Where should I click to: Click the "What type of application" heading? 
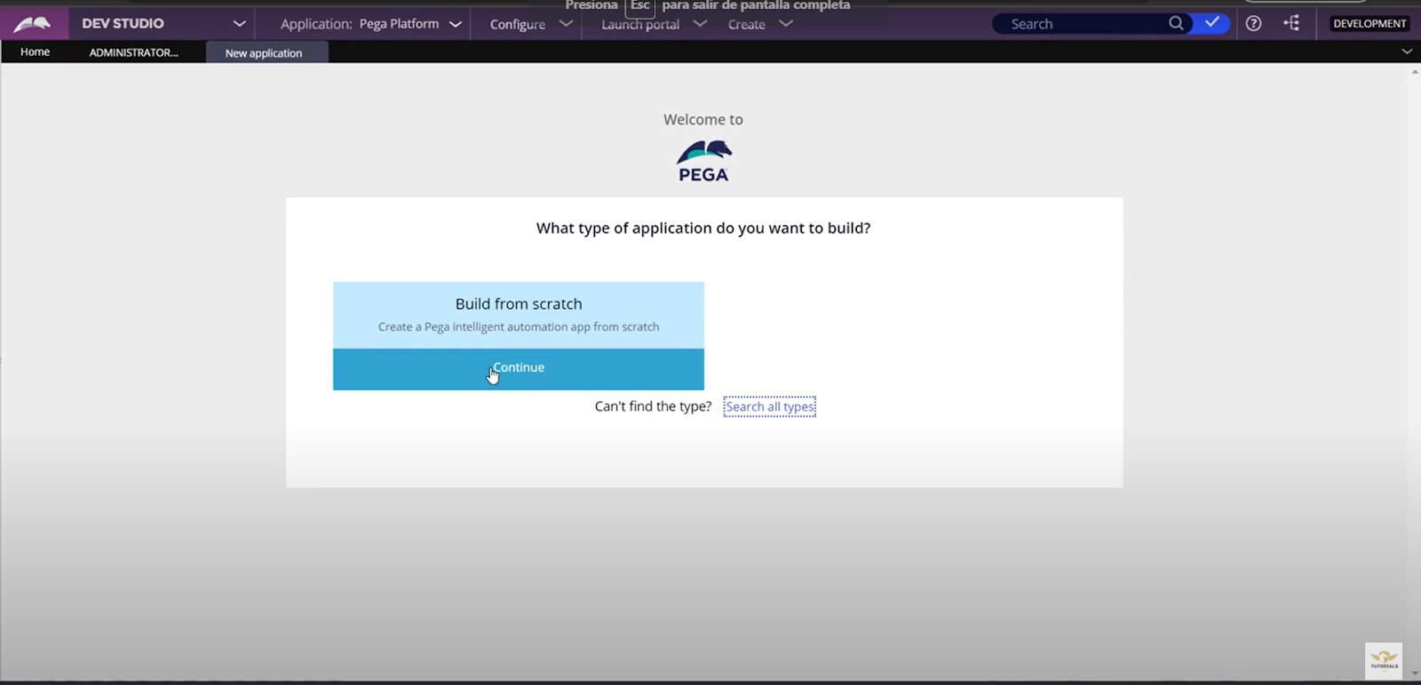703,228
